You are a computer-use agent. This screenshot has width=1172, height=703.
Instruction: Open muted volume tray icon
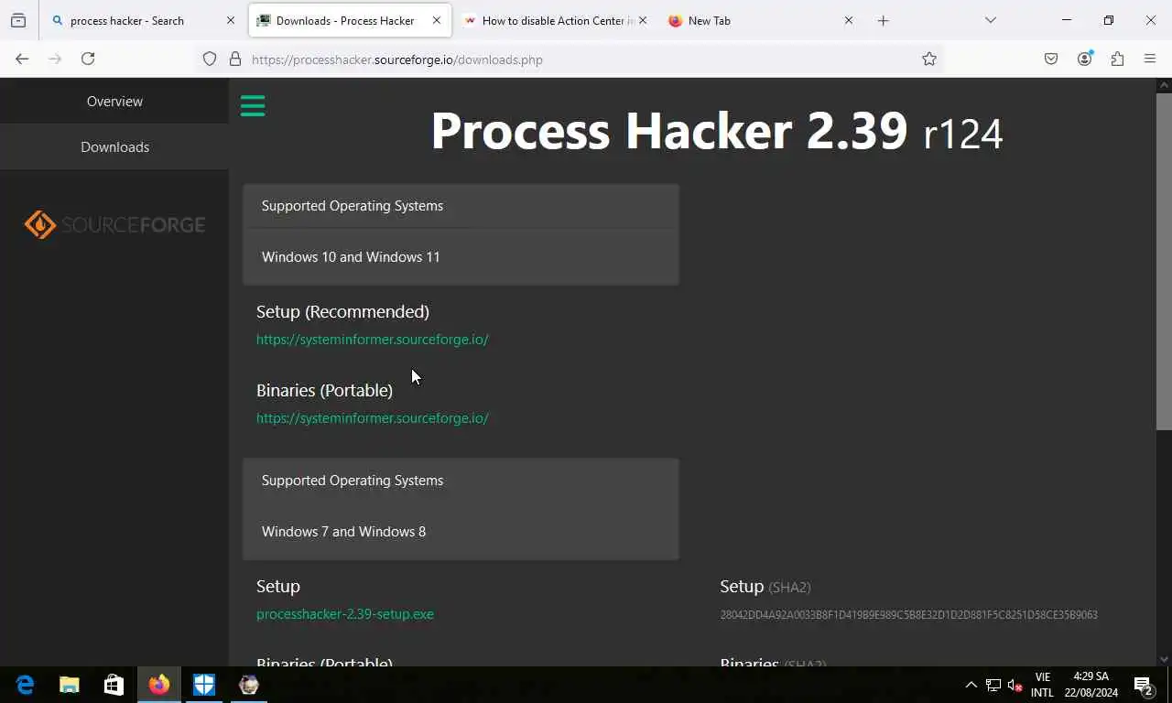click(x=1015, y=685)
